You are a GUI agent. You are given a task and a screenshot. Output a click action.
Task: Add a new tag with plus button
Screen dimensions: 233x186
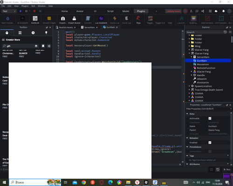(x=228, y=155)
